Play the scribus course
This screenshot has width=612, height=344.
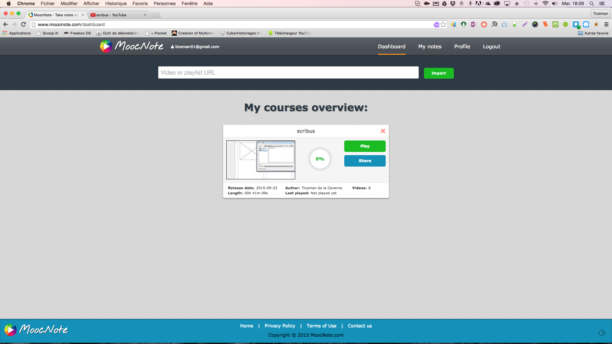coord(365,146)
